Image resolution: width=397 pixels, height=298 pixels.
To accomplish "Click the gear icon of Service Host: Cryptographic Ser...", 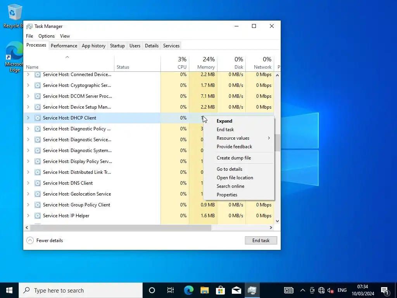I will point(38,85).
